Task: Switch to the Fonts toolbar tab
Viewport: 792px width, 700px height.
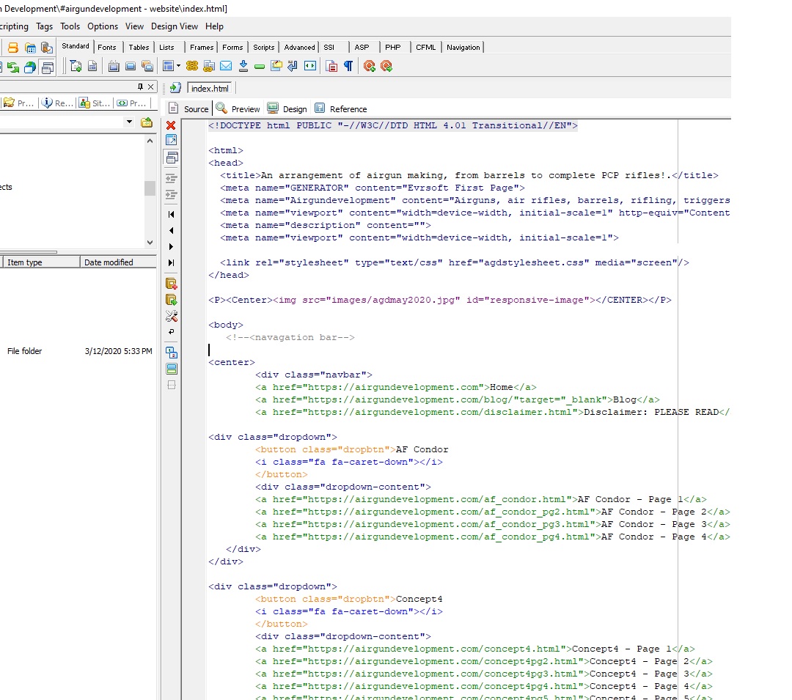Action: (x=107, y=47)
